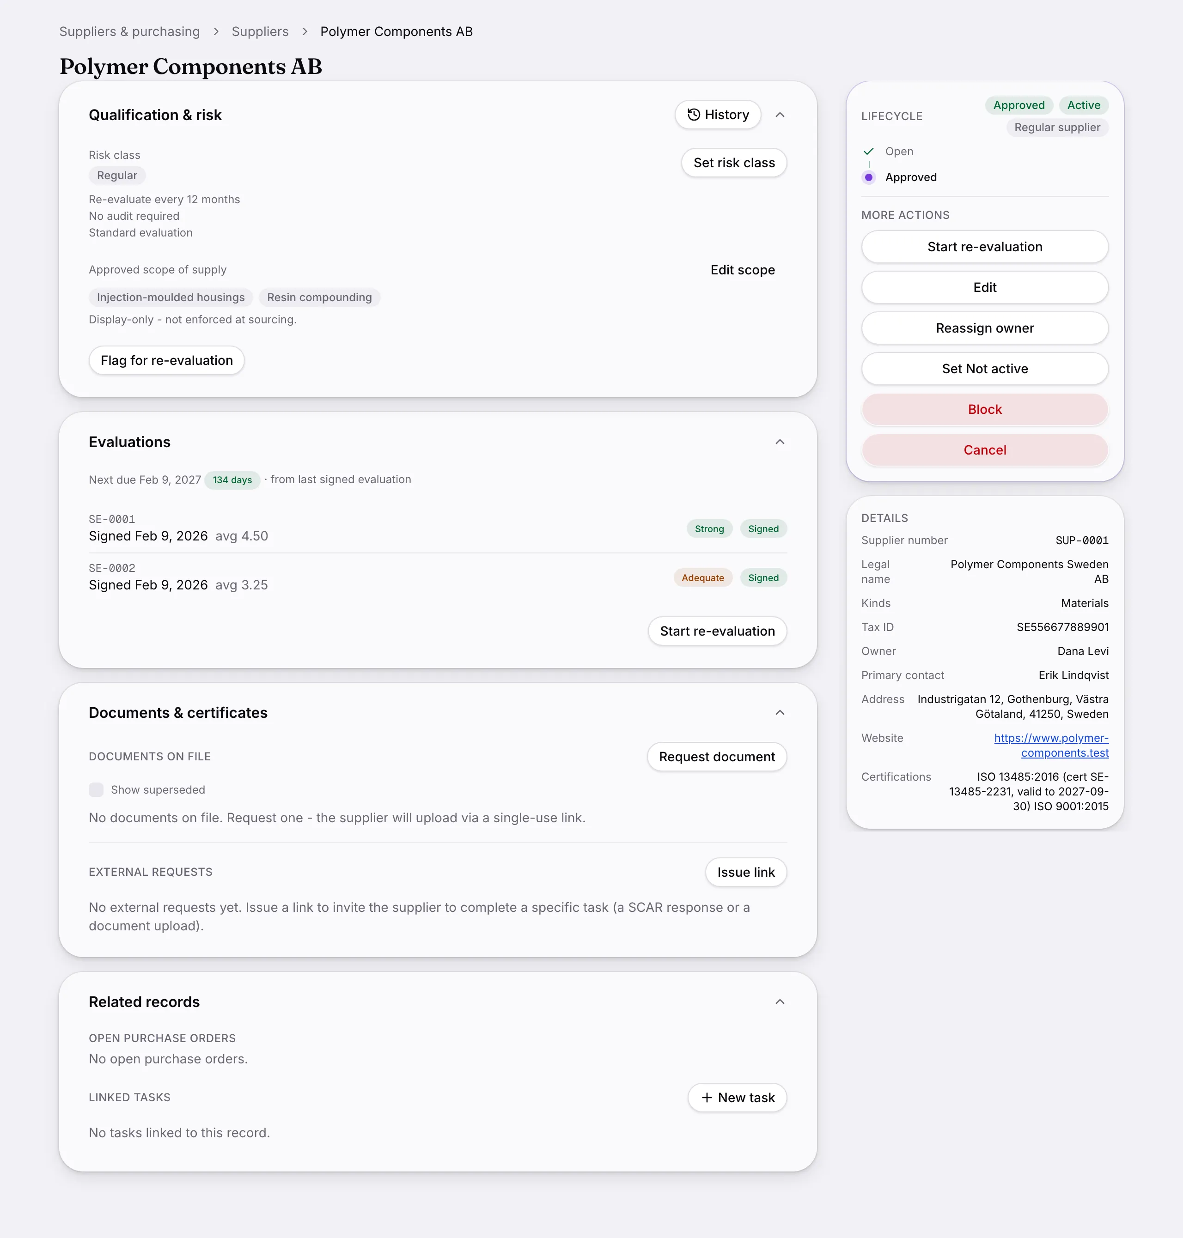Collapse the Documents & certificates section
The width and height of the screenshot is (1183, 1238).
(780, 712)
